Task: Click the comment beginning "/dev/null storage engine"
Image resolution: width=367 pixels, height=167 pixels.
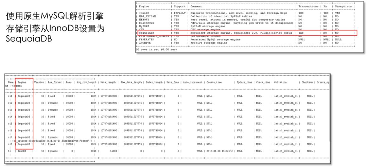Action: point(242,23)
